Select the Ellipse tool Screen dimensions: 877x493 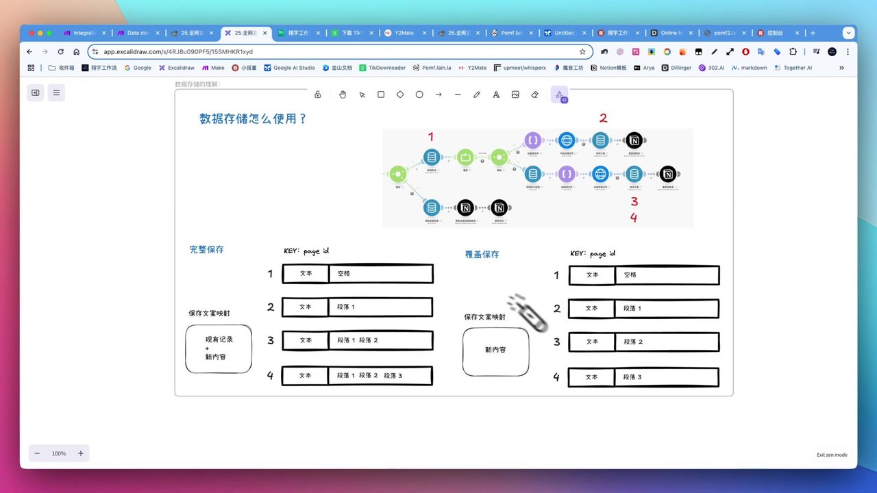click(x=419, y=94)
